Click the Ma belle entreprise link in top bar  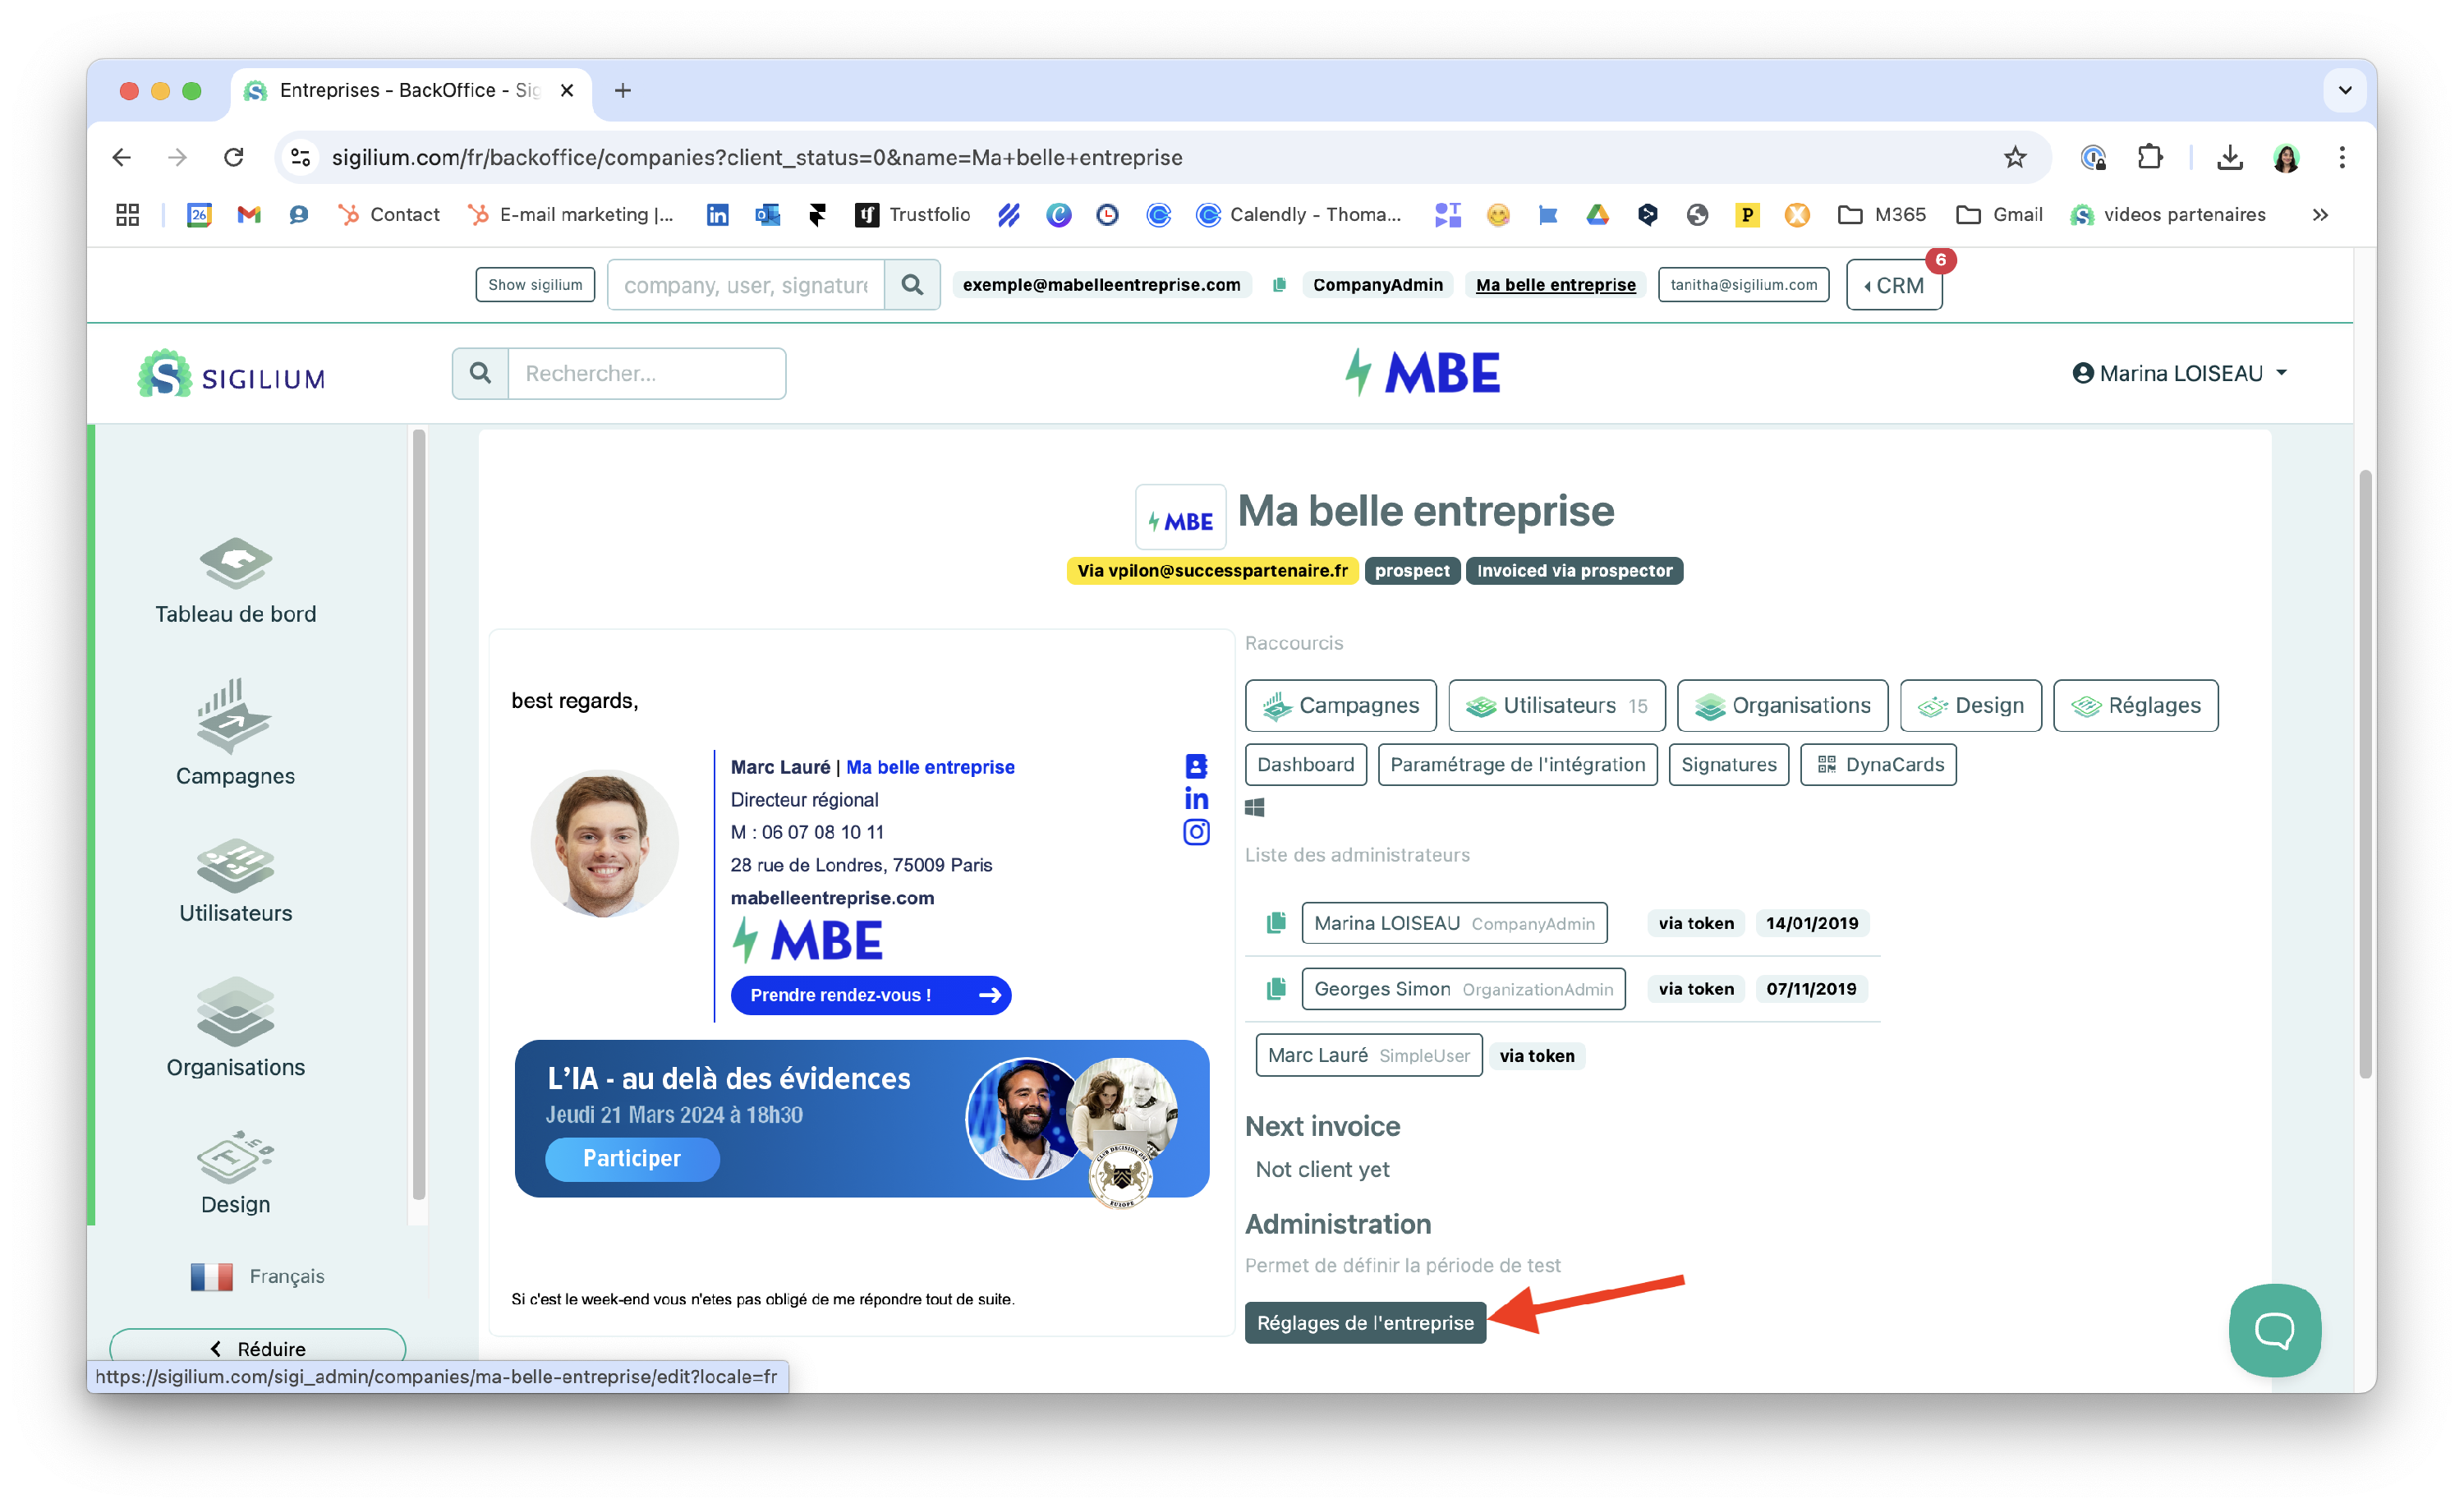[1555, 285]
